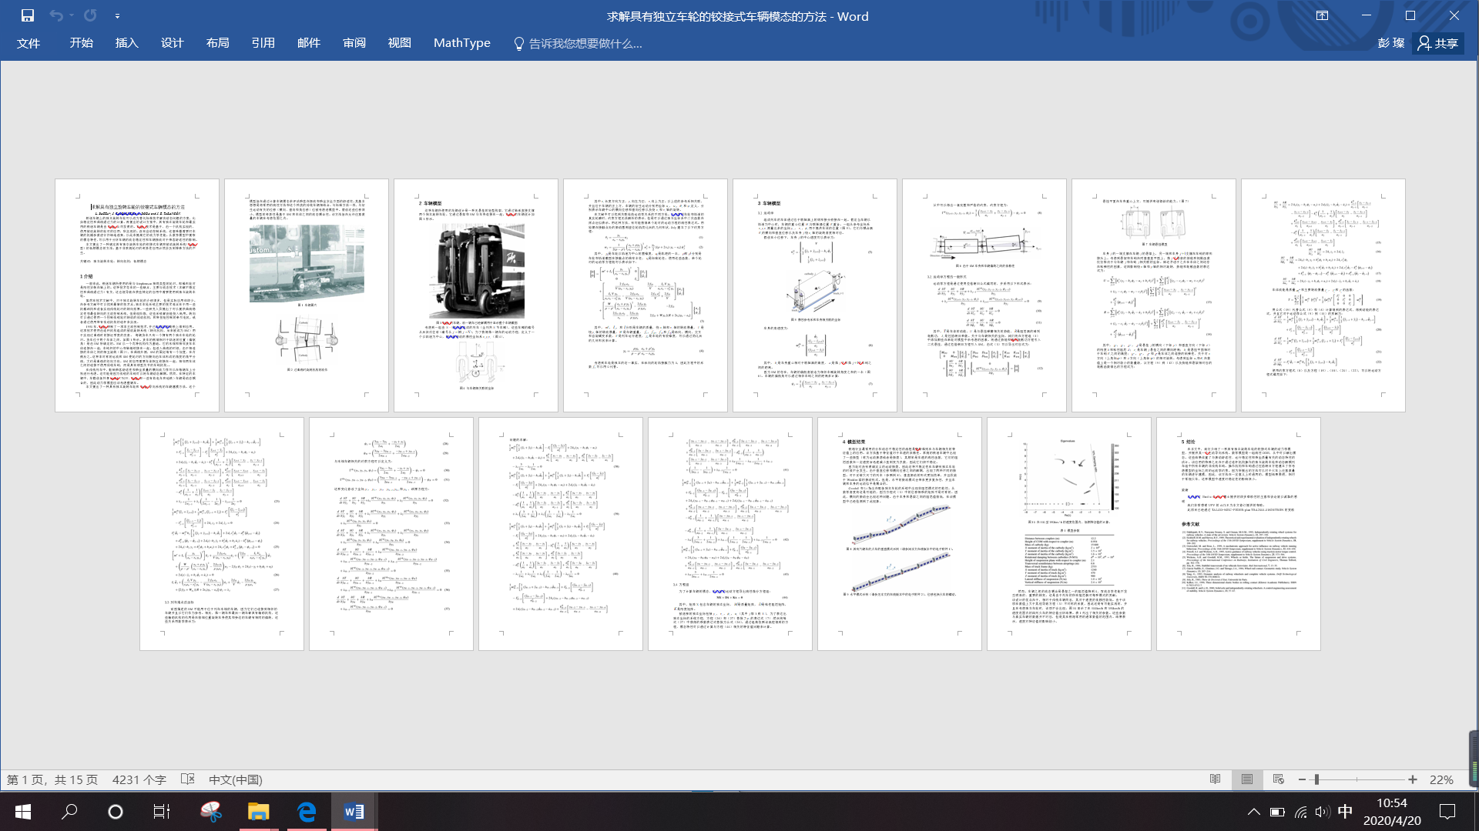Click the Undo arrow icon
1479x831 pixels.
pyautogui.click(x=55, y=15)
